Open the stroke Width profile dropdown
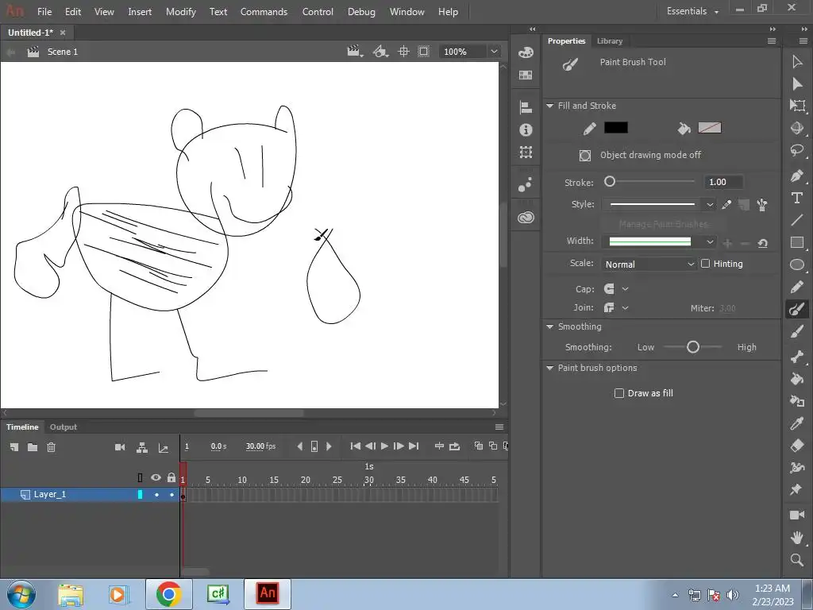The width and height of the screenshot is (813, 610). [710, 241]
